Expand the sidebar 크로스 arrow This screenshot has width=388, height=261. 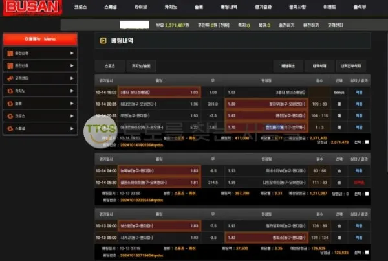(x=72, y=116)
